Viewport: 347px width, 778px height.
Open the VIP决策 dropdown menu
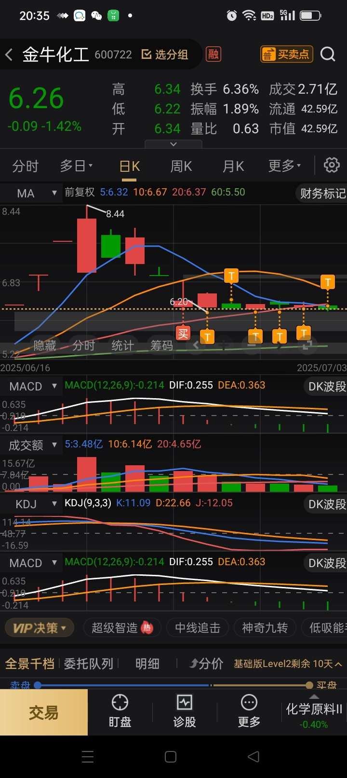coord(40,628)
